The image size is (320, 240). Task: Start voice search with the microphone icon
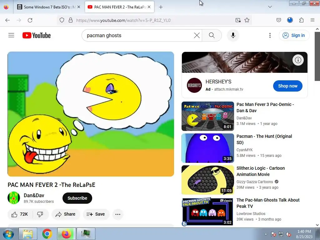[x=233, y=35]
